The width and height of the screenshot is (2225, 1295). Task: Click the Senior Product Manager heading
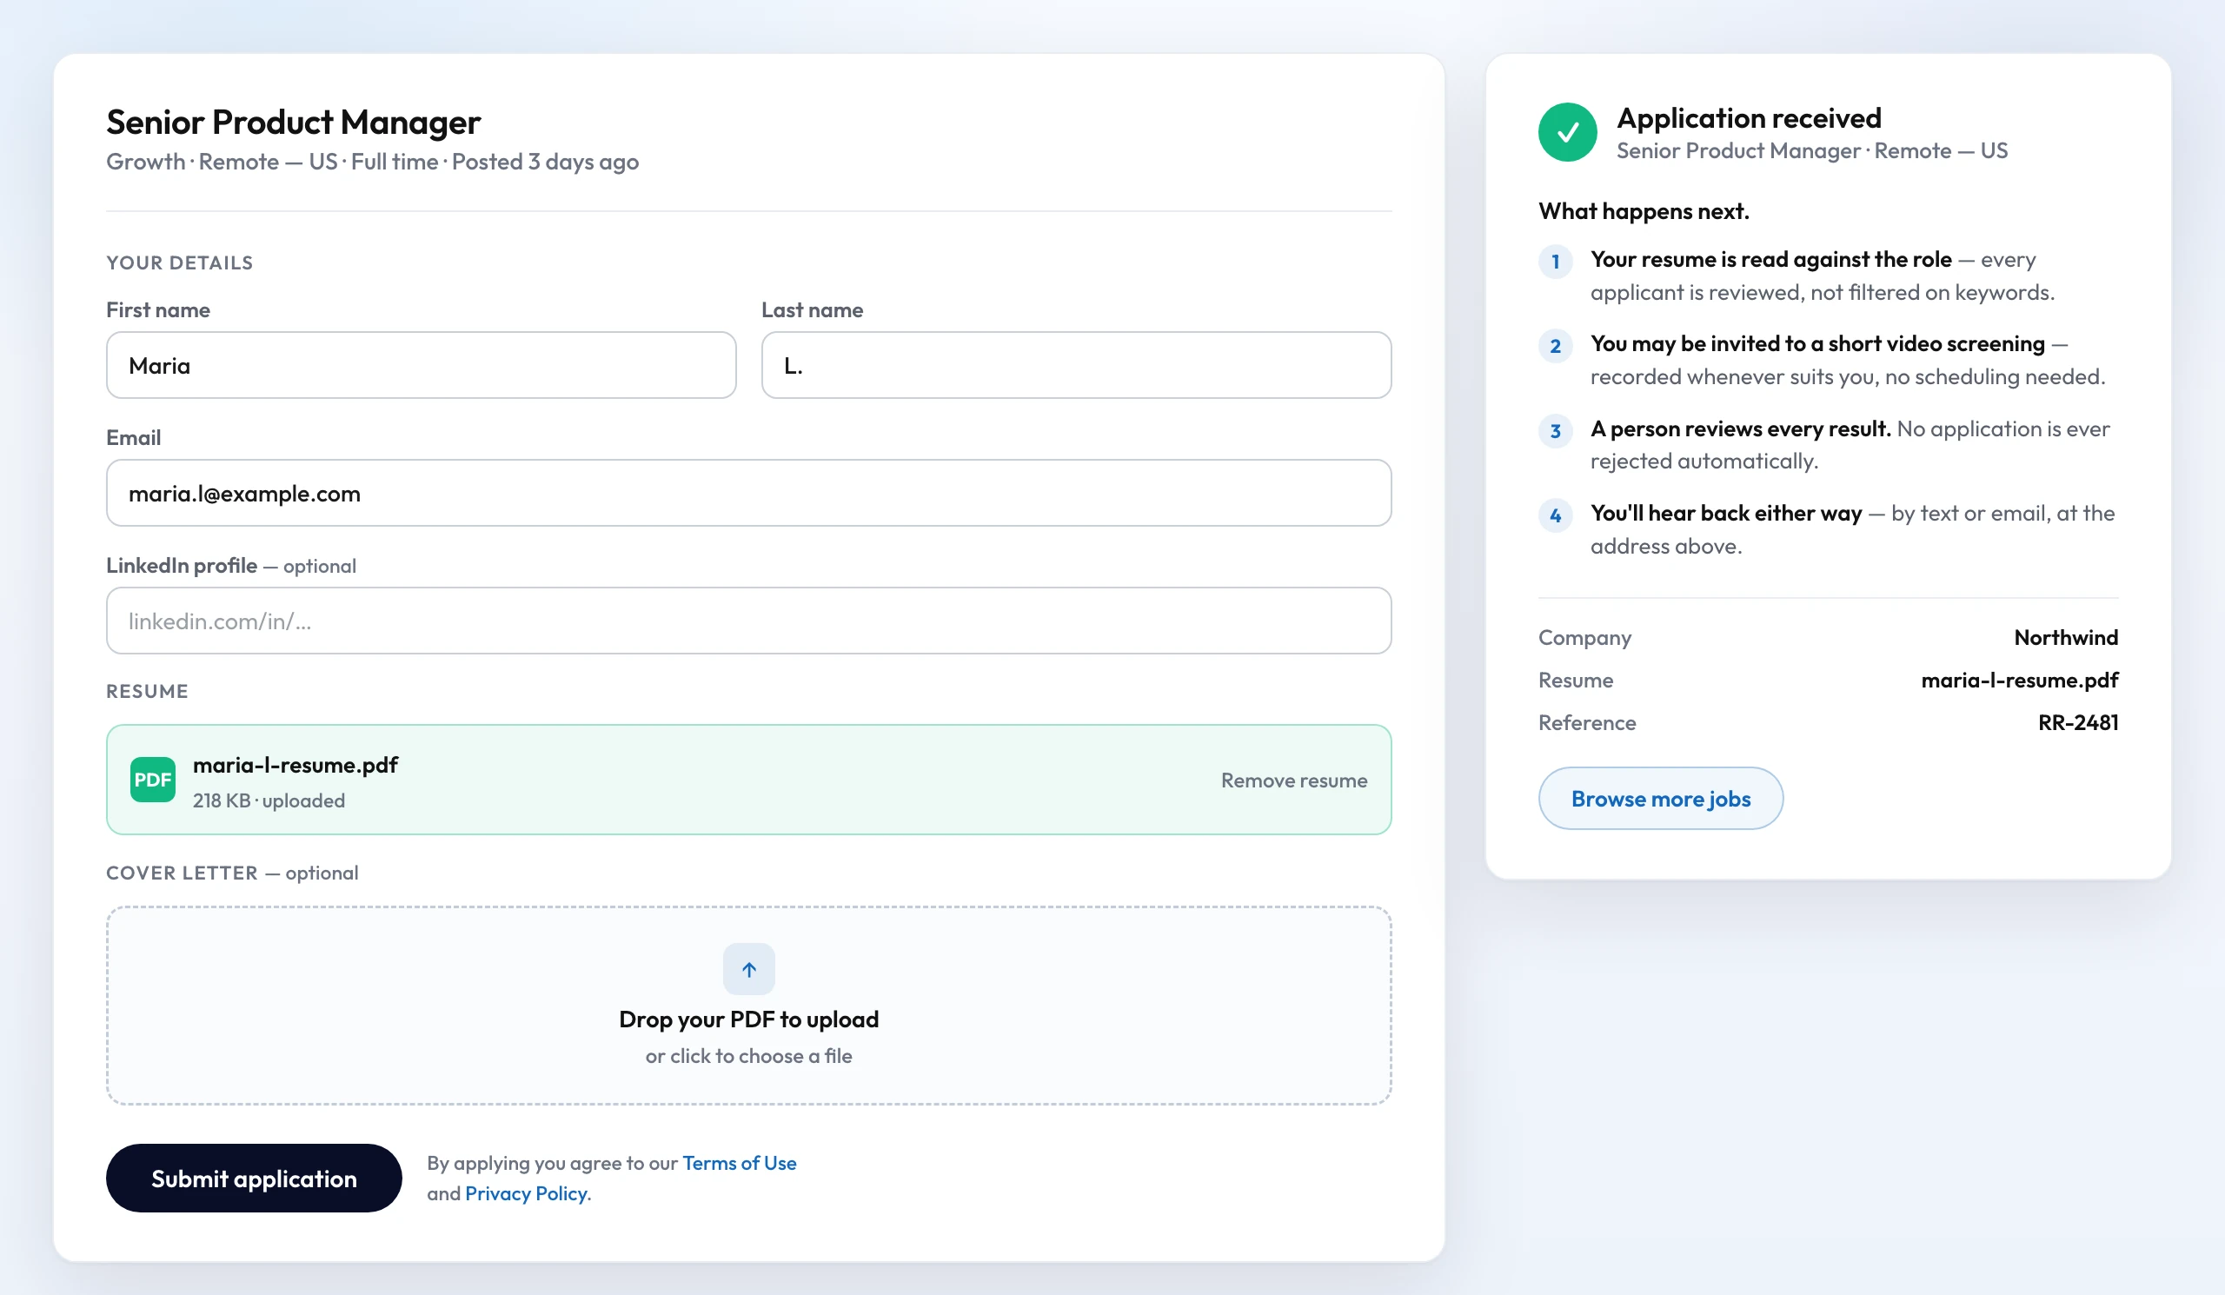click(x=294, y=122)
